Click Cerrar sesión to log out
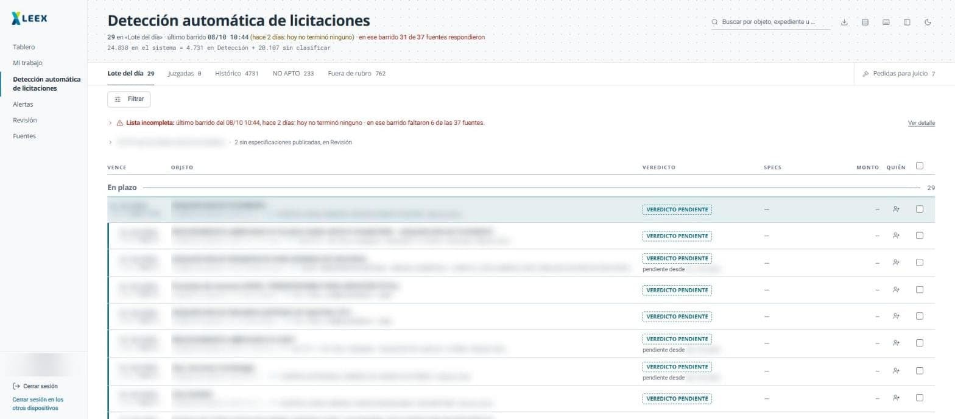Viewport: 955px width, 419px height. [35, 386]
